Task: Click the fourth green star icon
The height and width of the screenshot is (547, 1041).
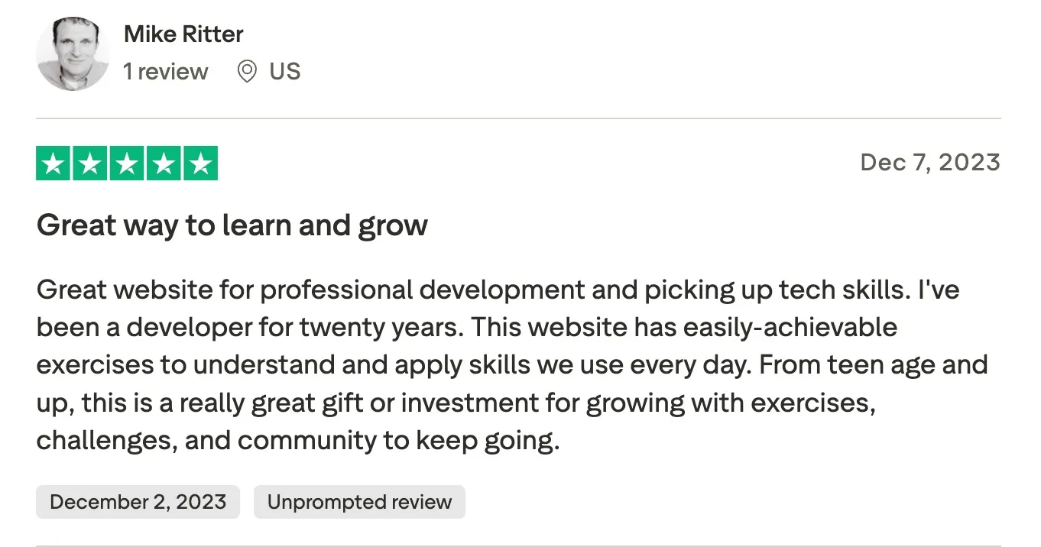Action: pyautogui.click(x=164, y=162)
